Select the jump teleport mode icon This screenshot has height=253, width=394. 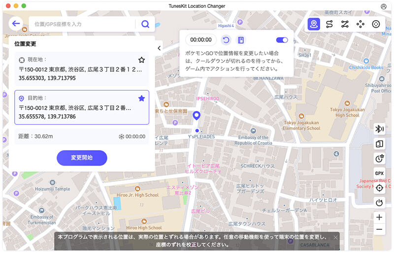(361, 24)
